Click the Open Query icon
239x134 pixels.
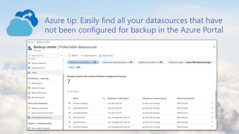(x=100, y=56)
